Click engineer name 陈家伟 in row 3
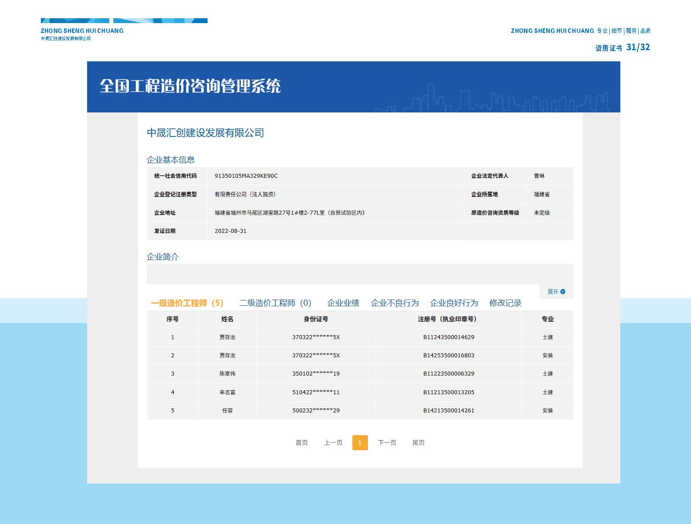Screen dimensions: 691x524 [x=227, y=374]
